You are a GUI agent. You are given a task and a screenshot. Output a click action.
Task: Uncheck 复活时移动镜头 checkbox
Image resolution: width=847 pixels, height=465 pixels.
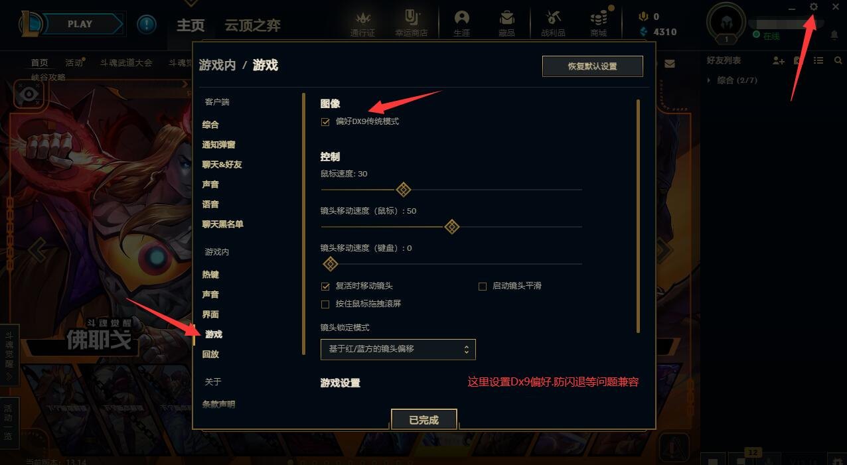[x=325, y=287]
